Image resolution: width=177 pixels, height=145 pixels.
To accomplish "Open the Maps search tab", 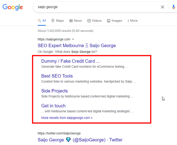I will [58, 21].
